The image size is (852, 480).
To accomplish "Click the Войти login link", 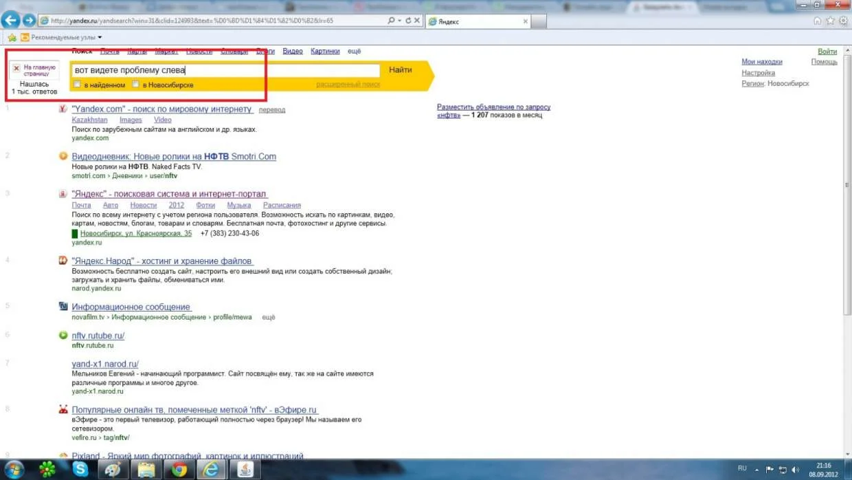I will point(827,52).
